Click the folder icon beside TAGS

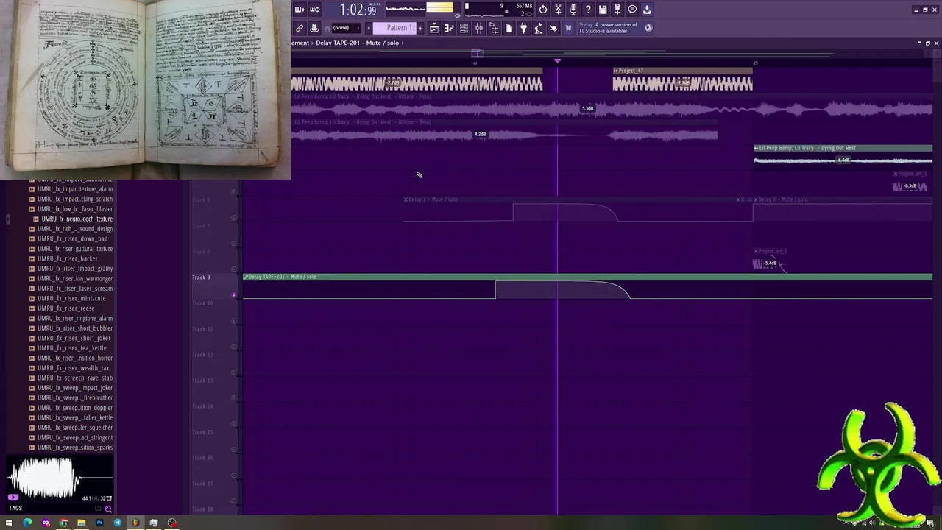coord(98,509)
